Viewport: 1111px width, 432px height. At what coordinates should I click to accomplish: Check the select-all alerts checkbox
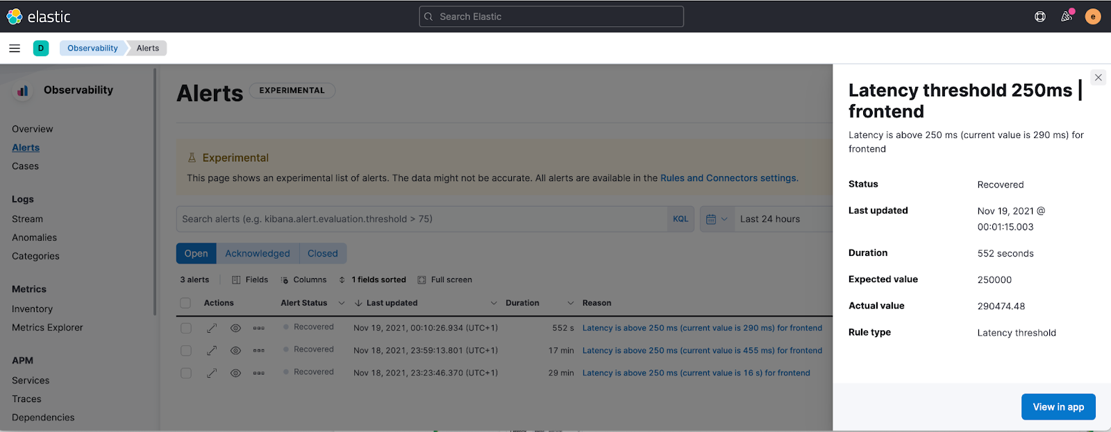coord(185,303)
